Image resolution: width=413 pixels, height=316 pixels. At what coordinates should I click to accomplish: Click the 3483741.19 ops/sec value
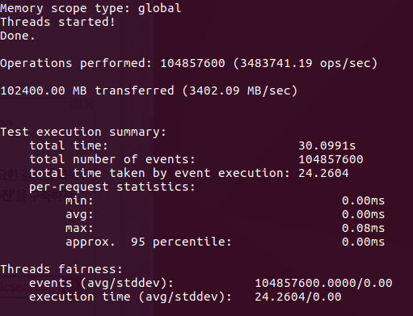click(305, 63)
